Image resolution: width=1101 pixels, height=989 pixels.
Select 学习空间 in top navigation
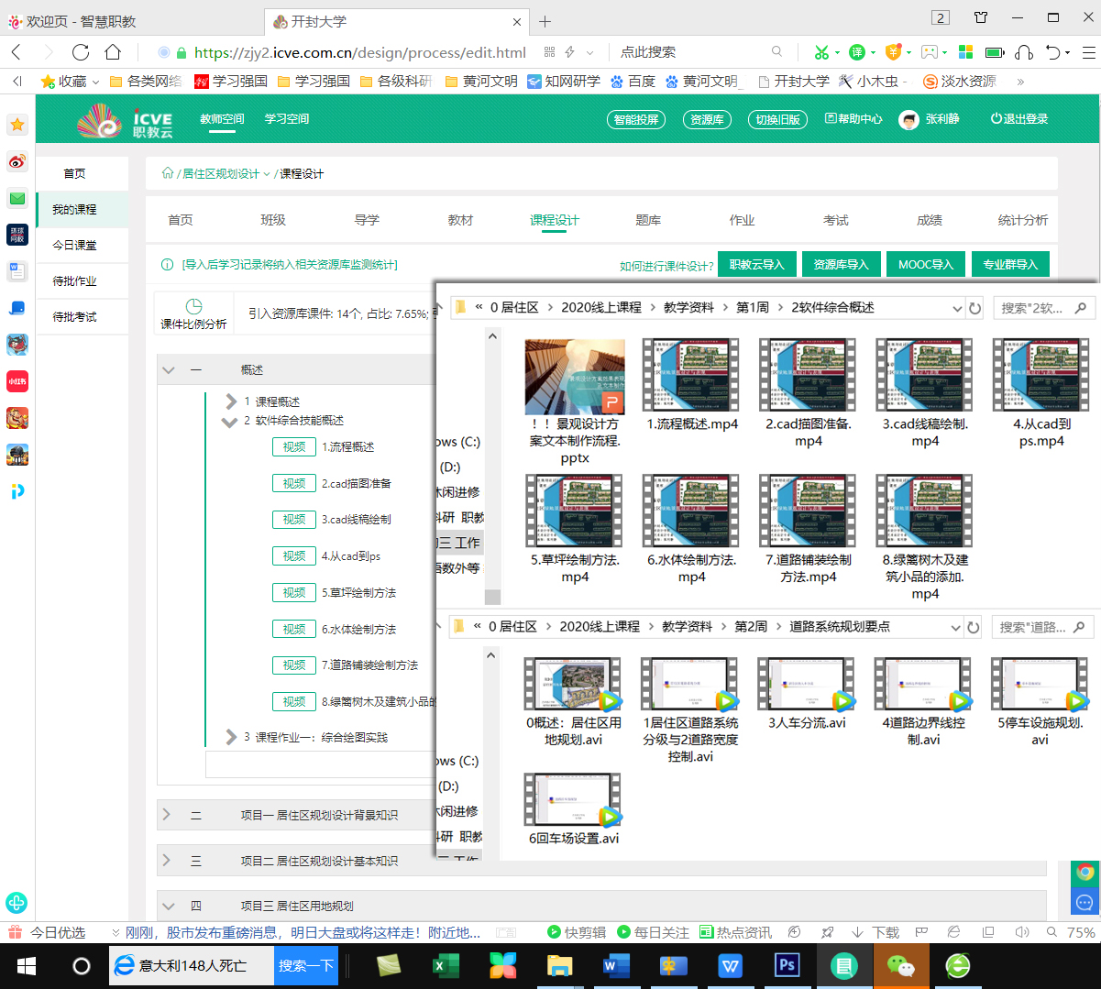click(x=287, y=119)
